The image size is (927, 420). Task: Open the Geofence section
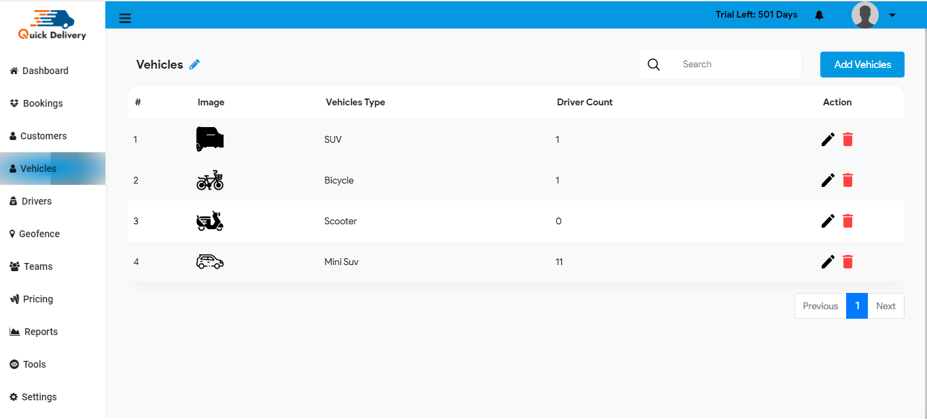(x=12, y=234)
